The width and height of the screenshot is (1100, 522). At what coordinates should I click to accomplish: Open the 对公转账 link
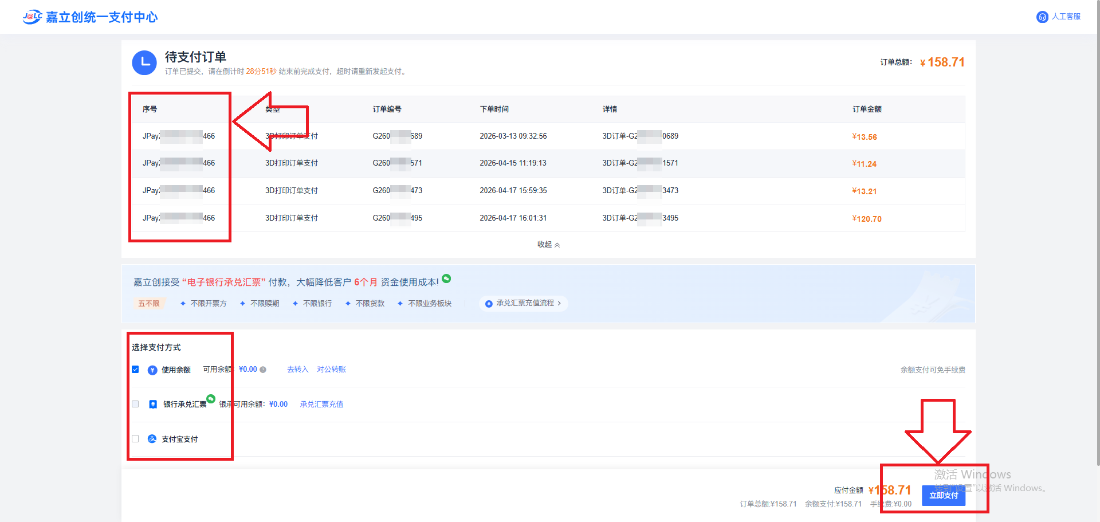[x=331, y=370]
